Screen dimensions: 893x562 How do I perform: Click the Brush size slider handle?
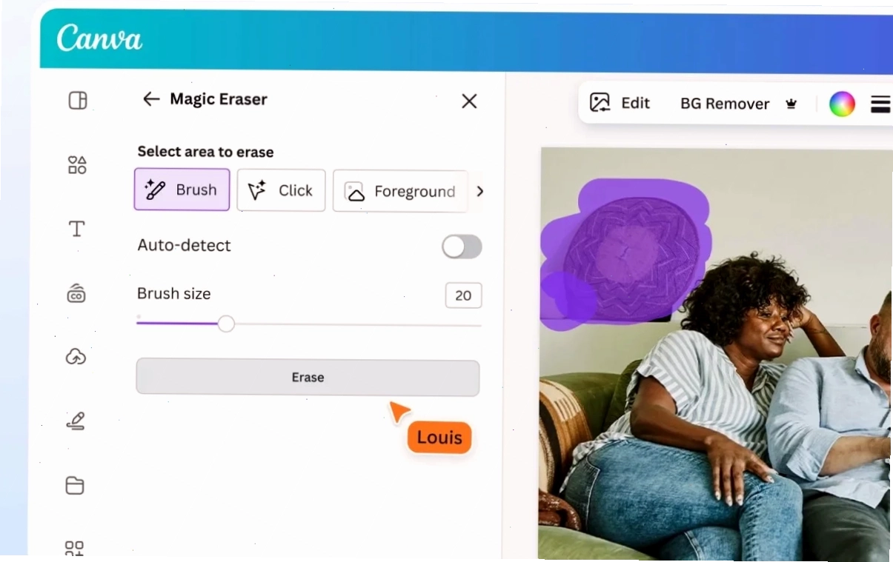point(226,324)
